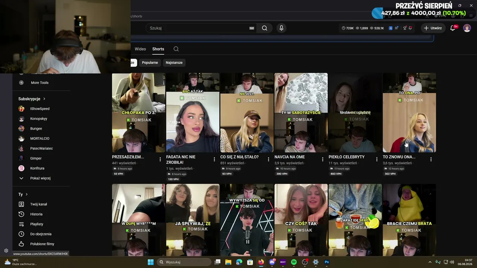Open File Explorer from the taskbar

click(x=228, y=262)
